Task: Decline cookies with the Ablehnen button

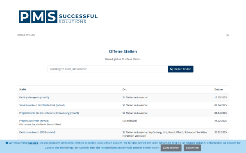Action: tap(192, 148)
